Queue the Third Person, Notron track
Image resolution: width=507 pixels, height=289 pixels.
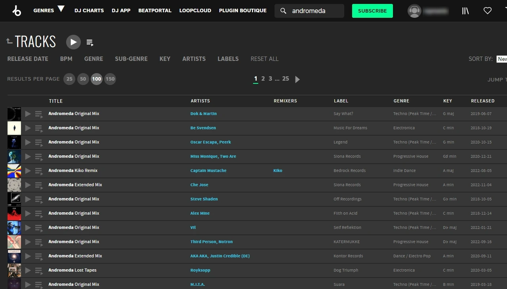coord(39,242)
